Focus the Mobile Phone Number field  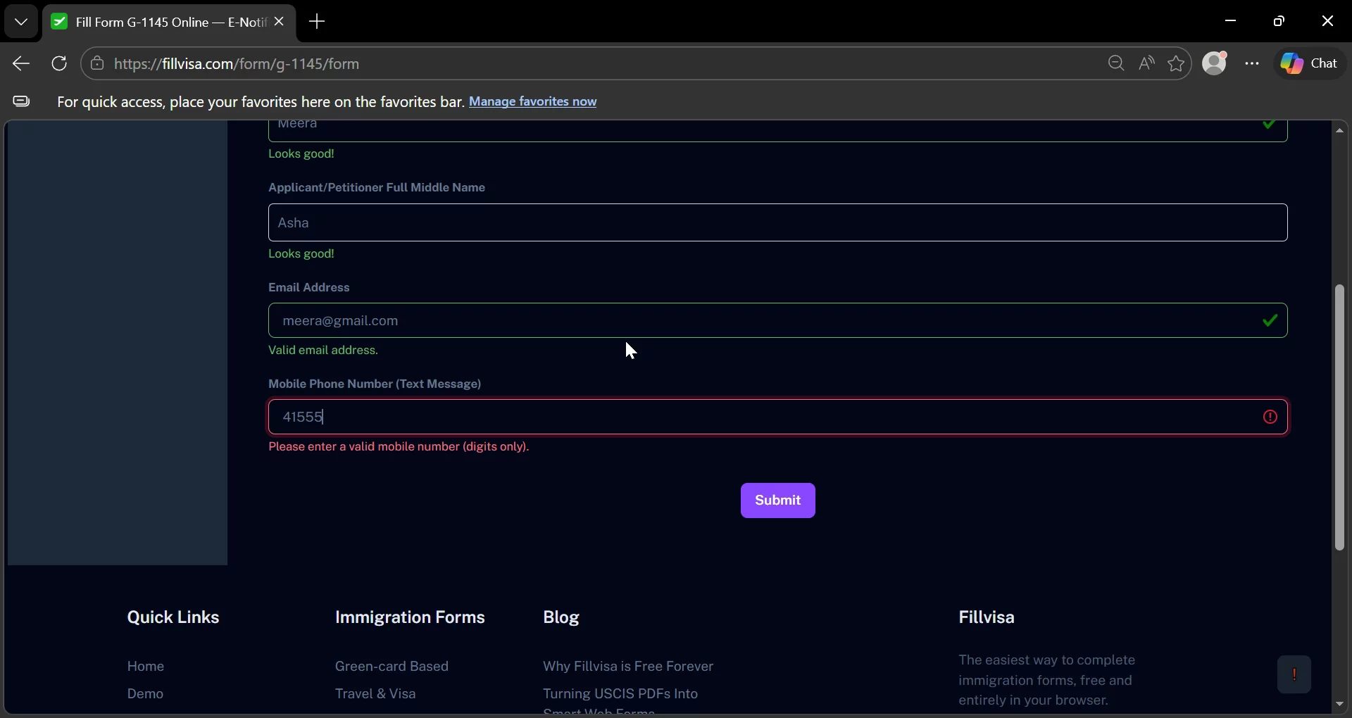coord(778,417)
